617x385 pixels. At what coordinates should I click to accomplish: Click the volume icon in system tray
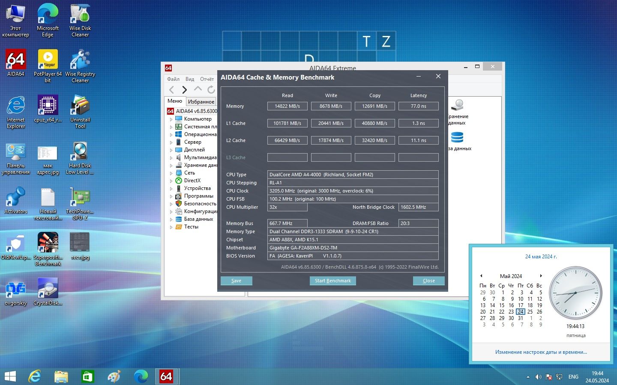pyautogui.click(x=538, y=377)
